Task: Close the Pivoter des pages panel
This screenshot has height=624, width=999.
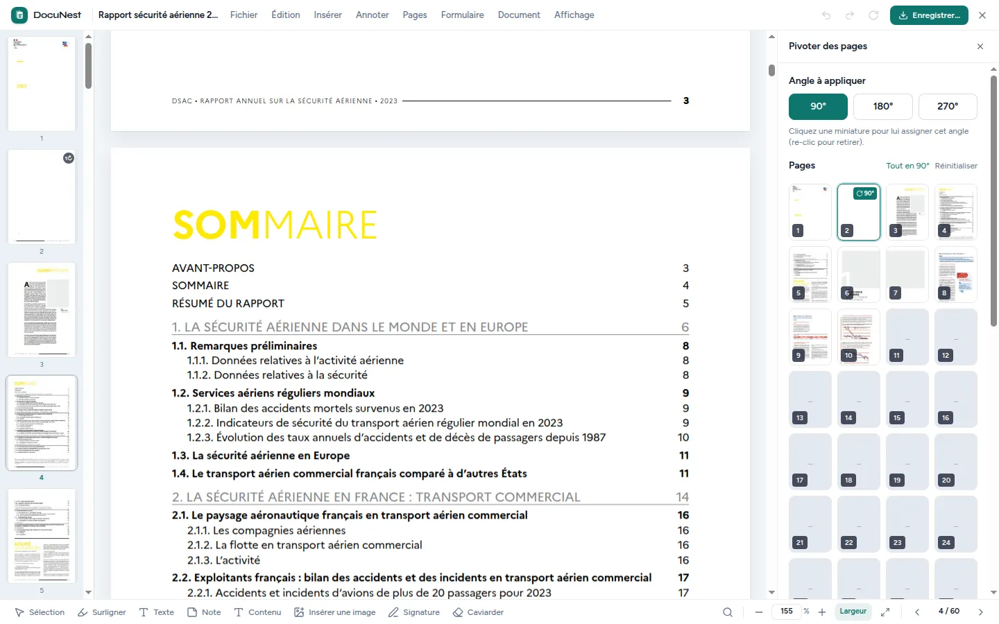Action: (980, 46)
